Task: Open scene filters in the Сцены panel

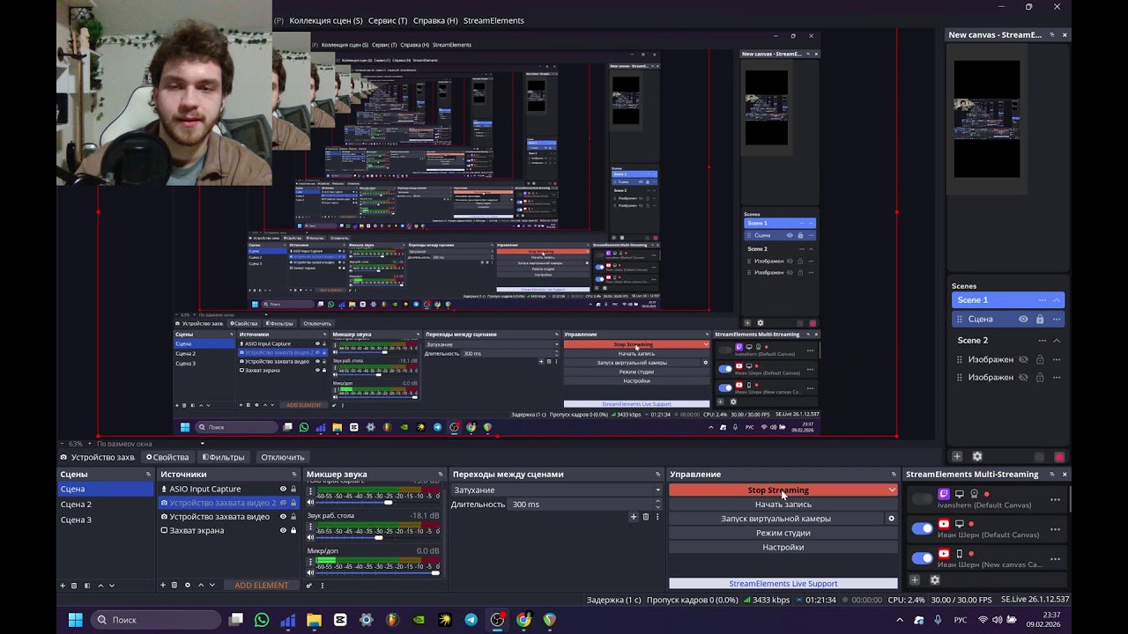Action: click(86, 586)
